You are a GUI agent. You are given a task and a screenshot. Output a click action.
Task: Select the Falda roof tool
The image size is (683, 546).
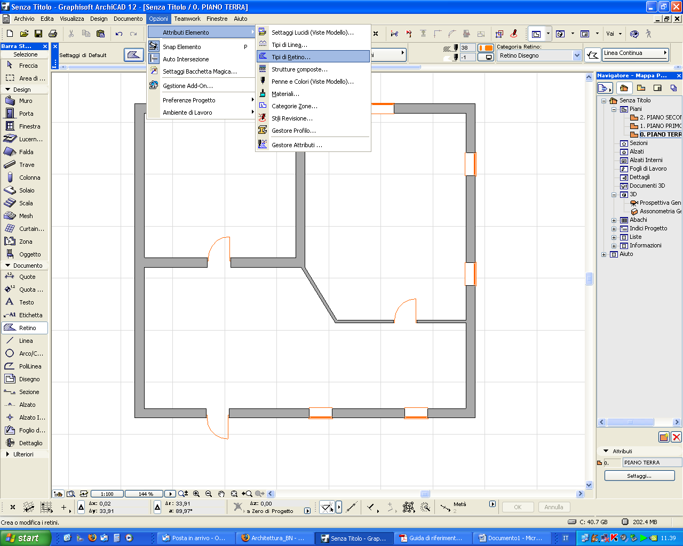pos(25,152)
